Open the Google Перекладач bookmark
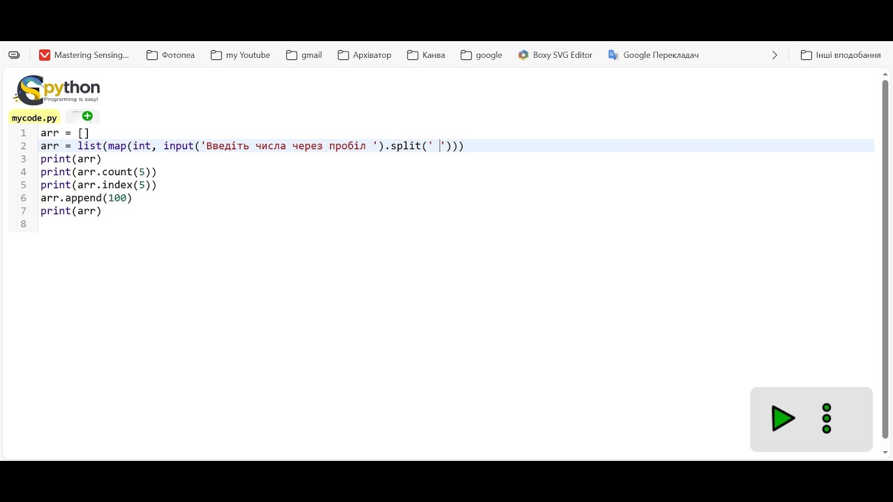The height and width of the screenshot is (502, 893). [654, 55]
